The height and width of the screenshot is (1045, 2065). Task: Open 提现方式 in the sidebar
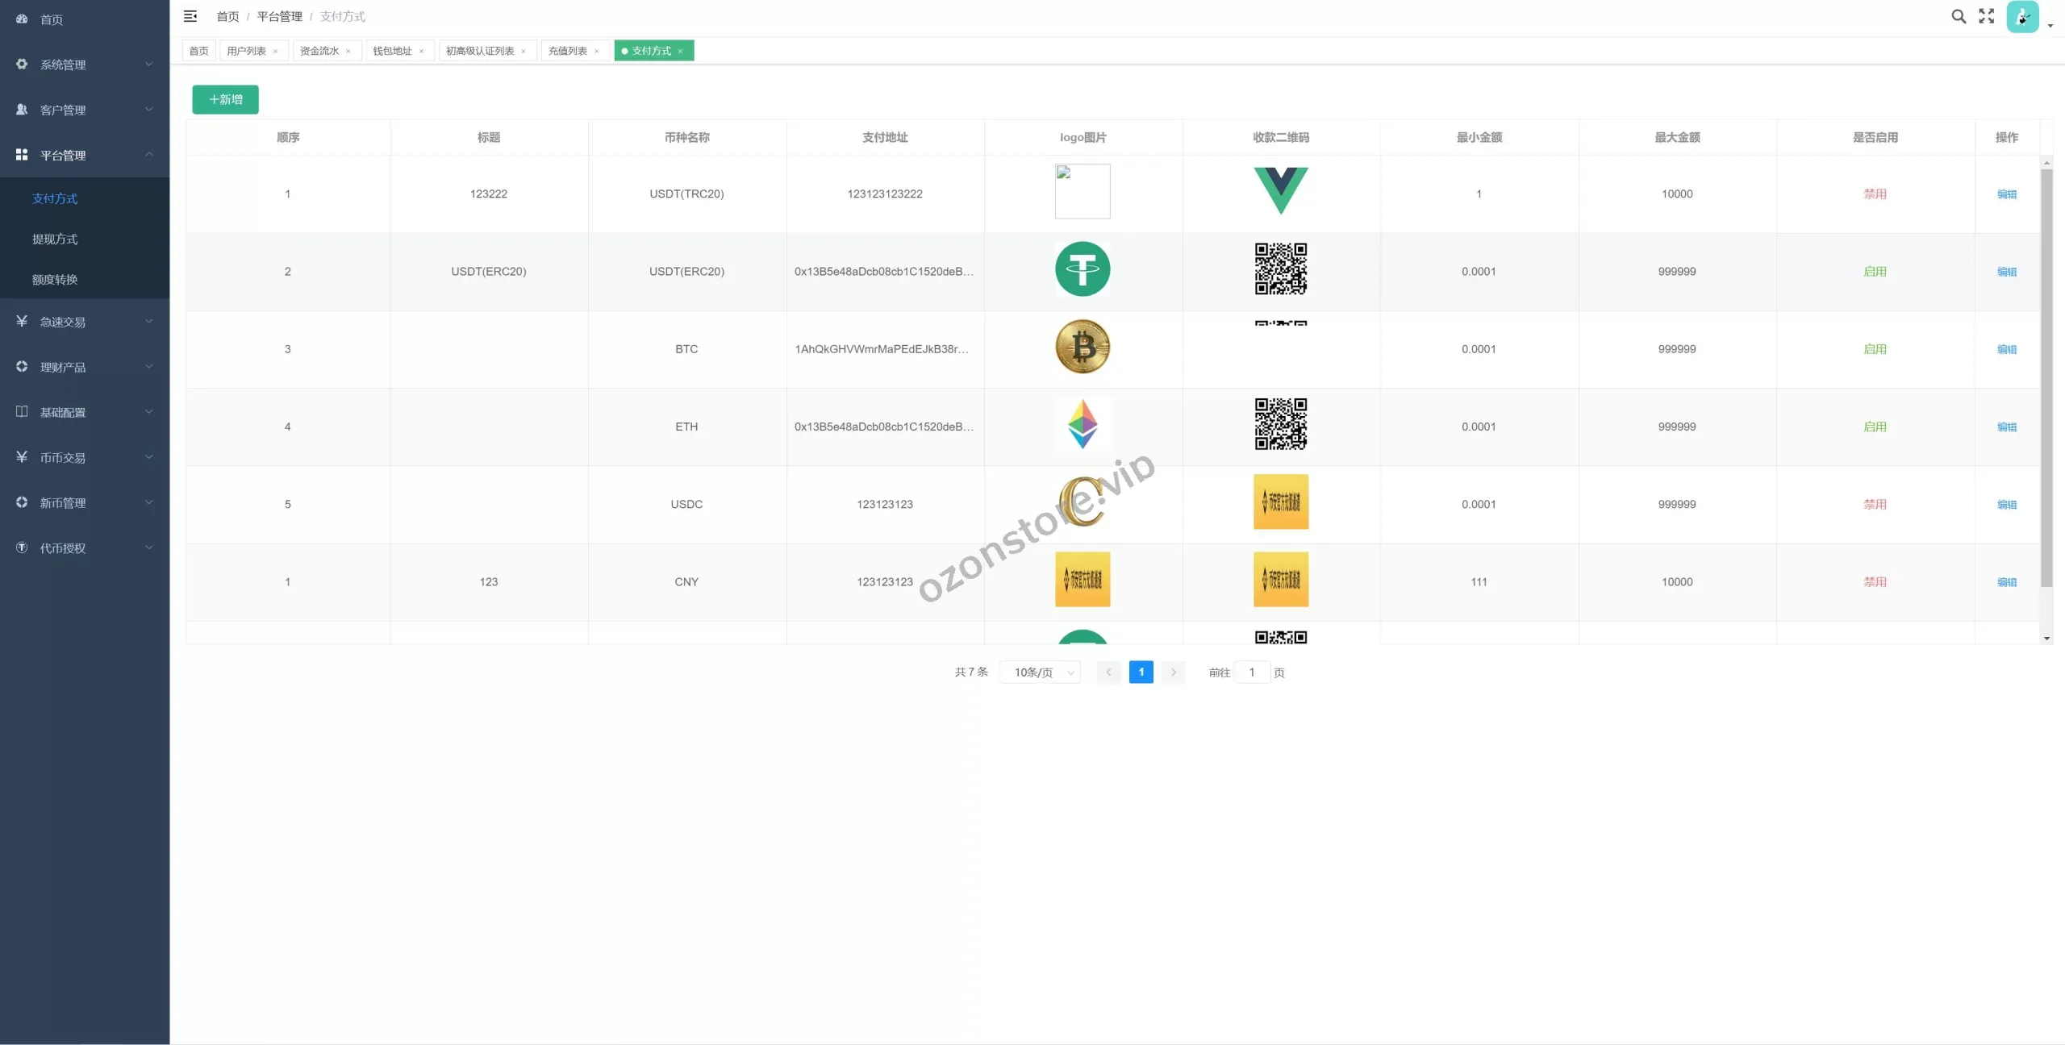click(55, 239)
